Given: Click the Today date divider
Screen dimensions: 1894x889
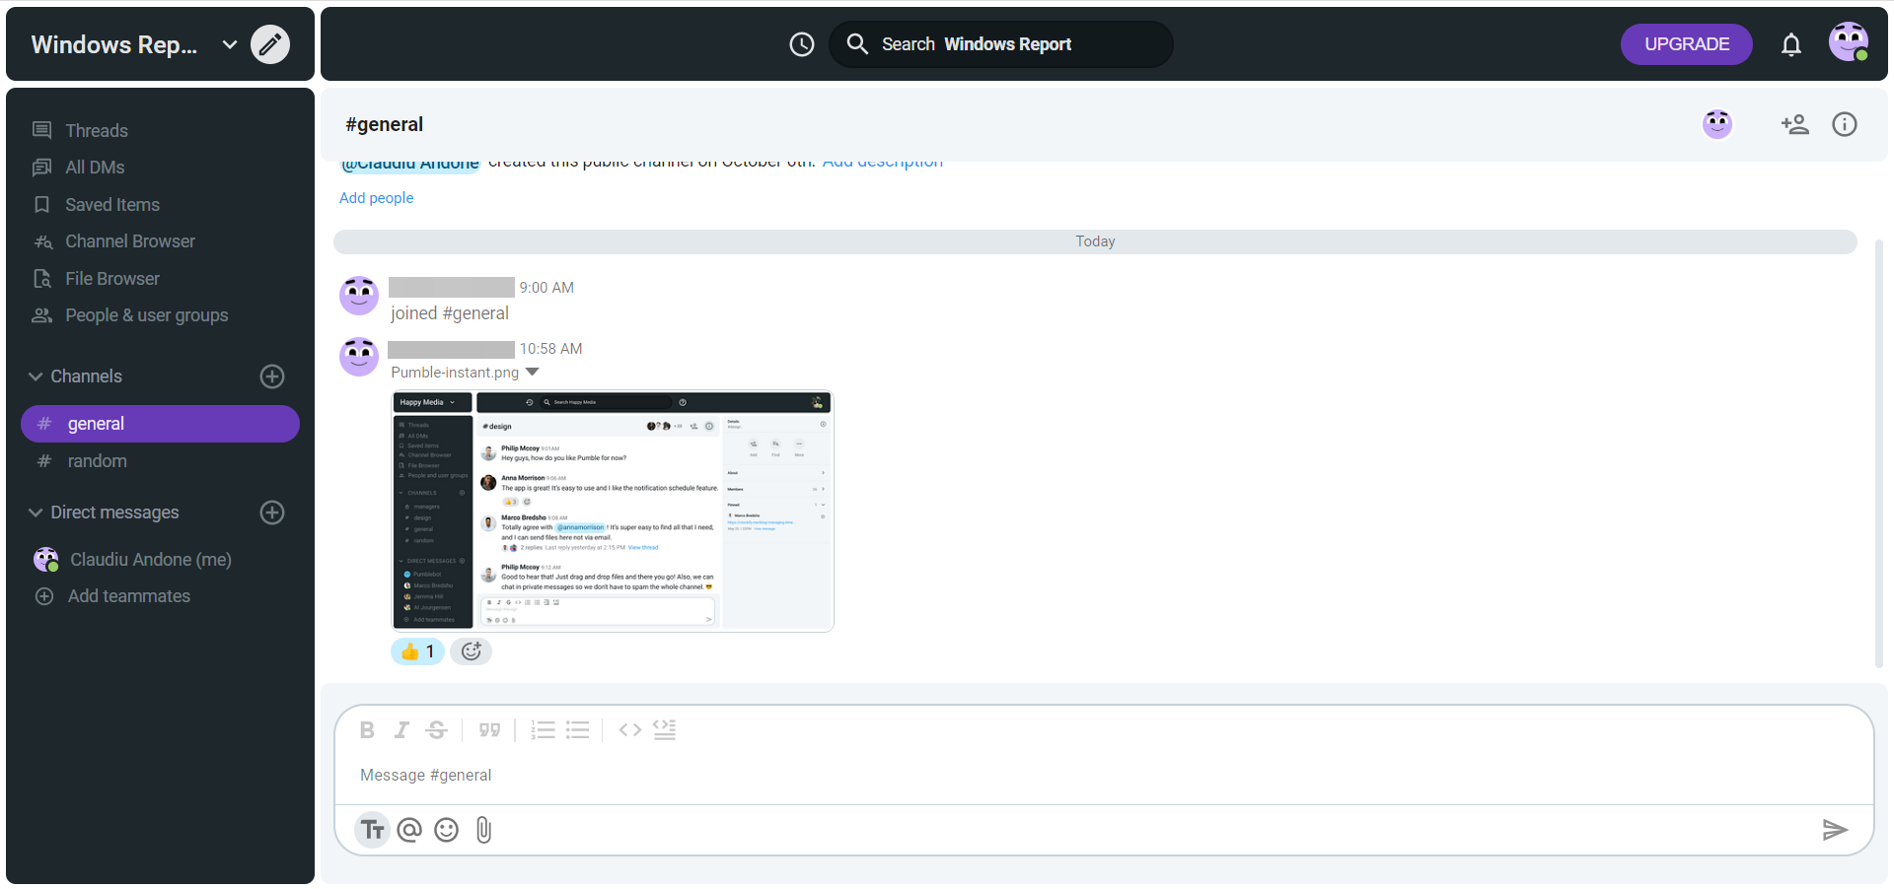Looking at the screenshot, I should pyautogui.click(x=1095, y=241).
